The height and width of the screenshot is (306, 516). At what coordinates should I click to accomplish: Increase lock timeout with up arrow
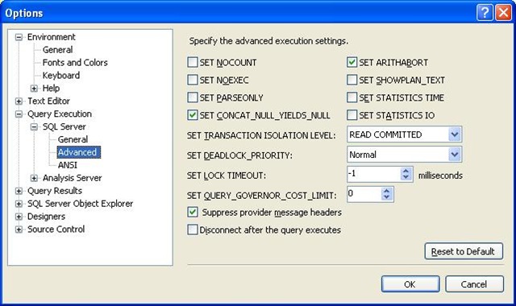[x=406, y=171]
